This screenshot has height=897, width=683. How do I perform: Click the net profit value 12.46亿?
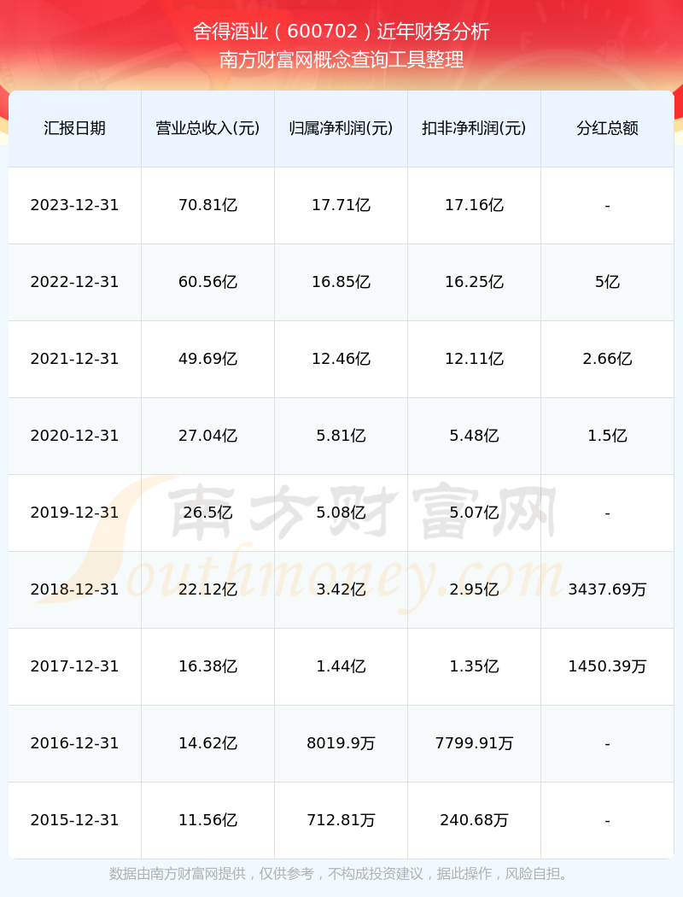pyautogui.click(x=341, y=359)
